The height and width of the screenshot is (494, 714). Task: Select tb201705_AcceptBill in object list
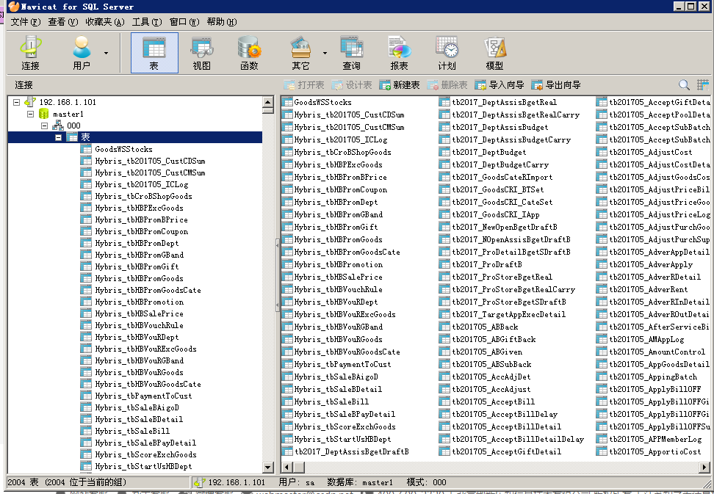click(x=493, y=402)
